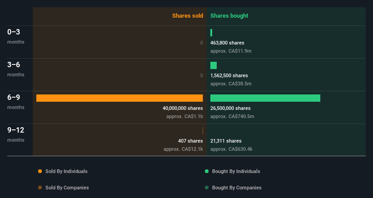The image size is (373, 198).
Task: Click the 0 sold value in 3–6 months row
Action: coord(202,75)
